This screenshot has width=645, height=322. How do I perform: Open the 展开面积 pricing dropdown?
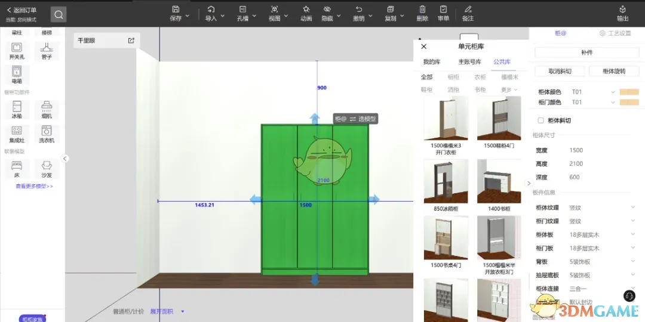point(167,311)
